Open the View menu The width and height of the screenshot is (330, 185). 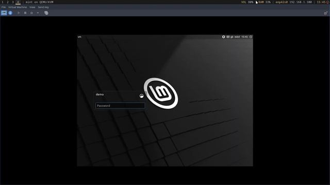[32, 7]
